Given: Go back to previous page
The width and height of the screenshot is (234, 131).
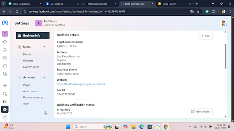Looking at the screenshot, I should pyautogui.click(x=4, y=11).
